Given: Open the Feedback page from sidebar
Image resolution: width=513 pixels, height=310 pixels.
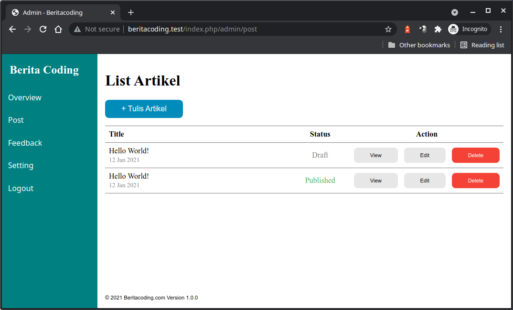Looking at the screenshot, I should click(x=25, y=142).
